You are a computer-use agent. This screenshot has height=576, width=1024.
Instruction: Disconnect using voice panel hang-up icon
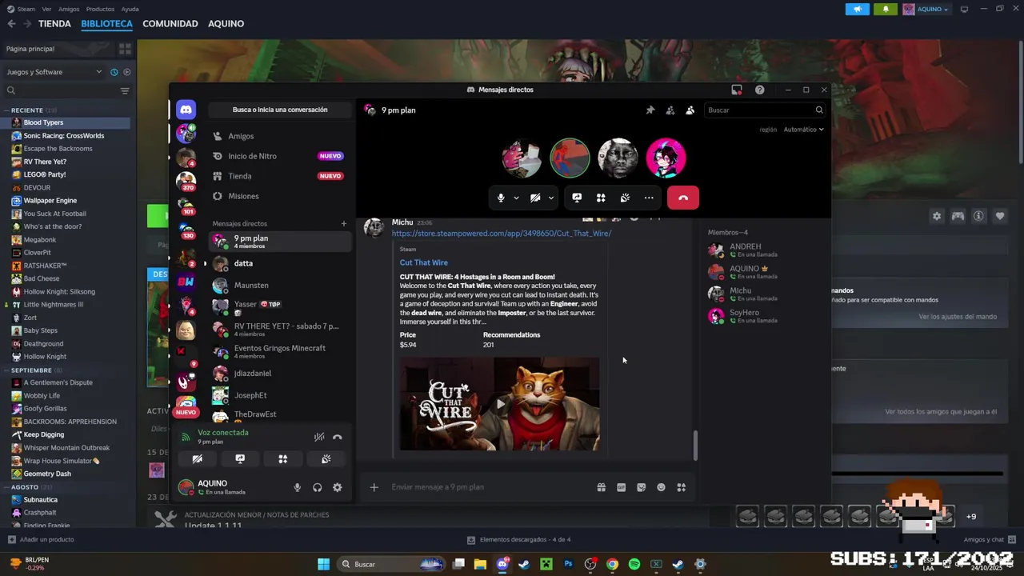[x=338, y=437]
